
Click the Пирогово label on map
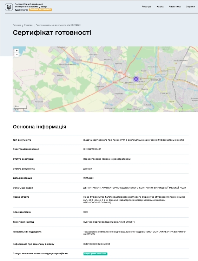pyautogui.click(x=119, y=94)
